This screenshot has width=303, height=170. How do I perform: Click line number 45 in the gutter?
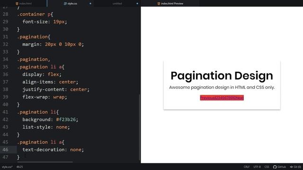[5, 142]
